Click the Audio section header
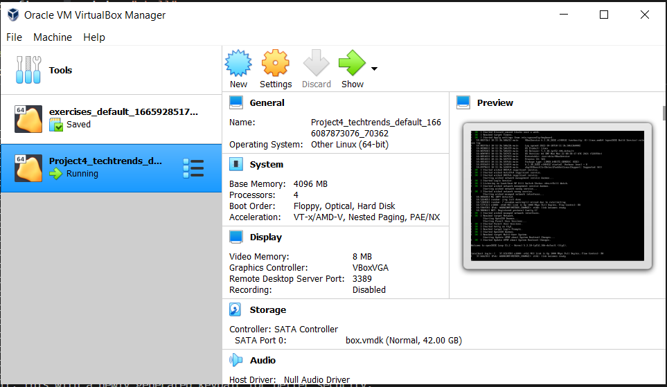667x387 pixels. (263, 361)
